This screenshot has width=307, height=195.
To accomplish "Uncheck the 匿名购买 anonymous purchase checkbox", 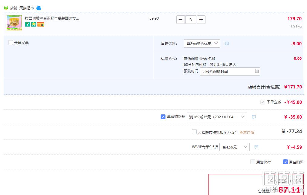I will point(285,162).
